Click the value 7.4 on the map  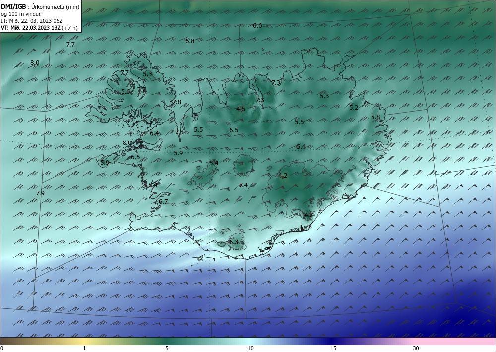(243, 185)
